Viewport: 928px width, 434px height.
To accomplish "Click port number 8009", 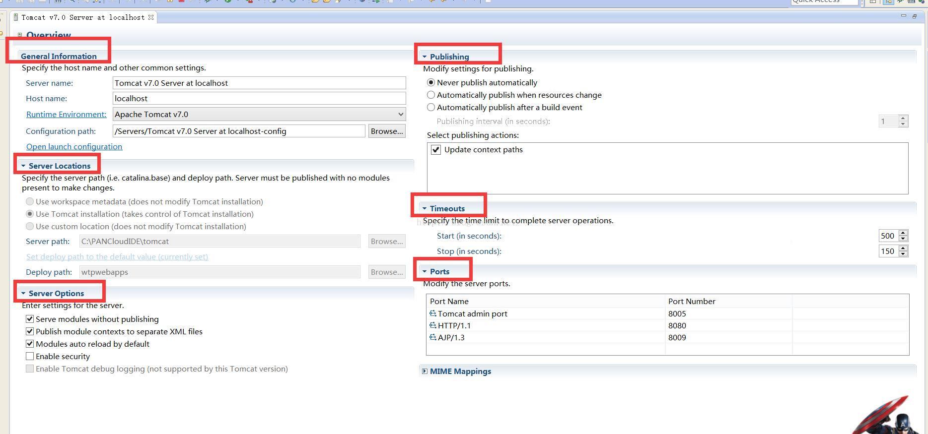I will click(677, 337).
